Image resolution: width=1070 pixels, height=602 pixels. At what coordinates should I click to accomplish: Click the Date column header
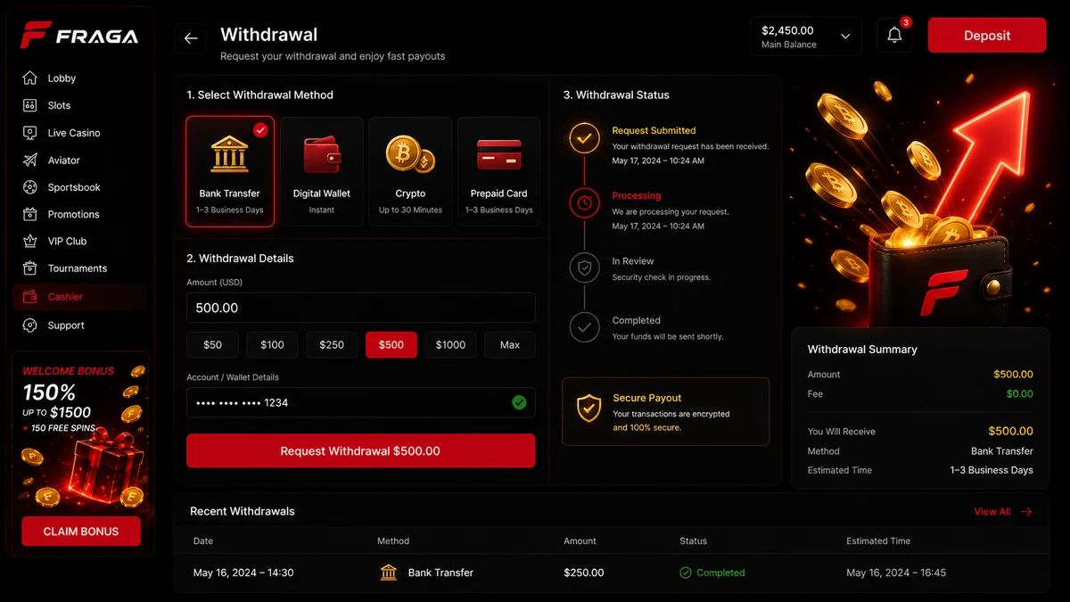(203, 540)
